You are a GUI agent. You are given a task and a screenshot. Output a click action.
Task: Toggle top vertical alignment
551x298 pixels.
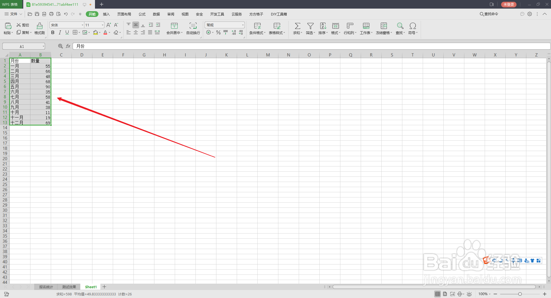tap(129, 25)
